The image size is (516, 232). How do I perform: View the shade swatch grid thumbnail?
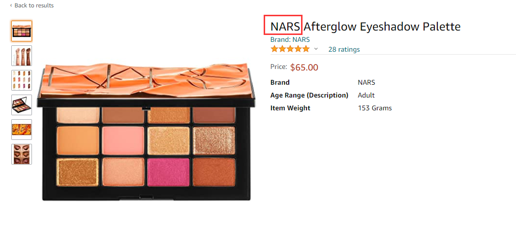click(x=22, y=80)
